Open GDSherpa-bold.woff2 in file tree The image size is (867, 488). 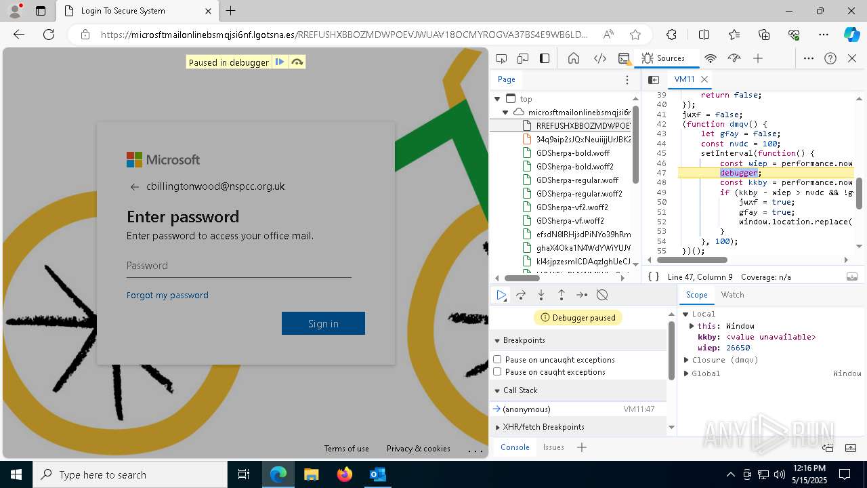[x=574, y=167]
